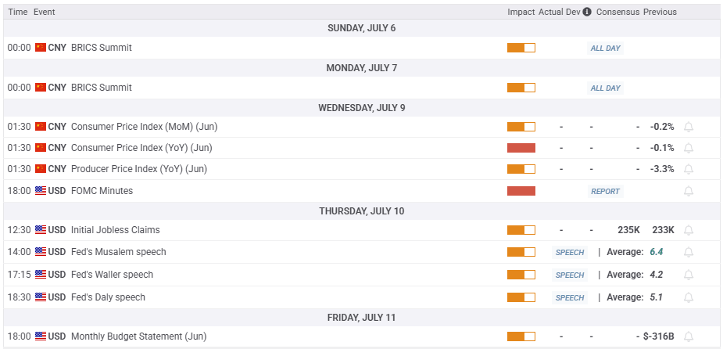Click bell icon for Fed's Waller speech
Screen dimensions: 723x349
pos(689,275)
